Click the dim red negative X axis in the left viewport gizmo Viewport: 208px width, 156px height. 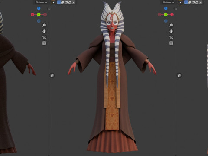click(45, 15)
